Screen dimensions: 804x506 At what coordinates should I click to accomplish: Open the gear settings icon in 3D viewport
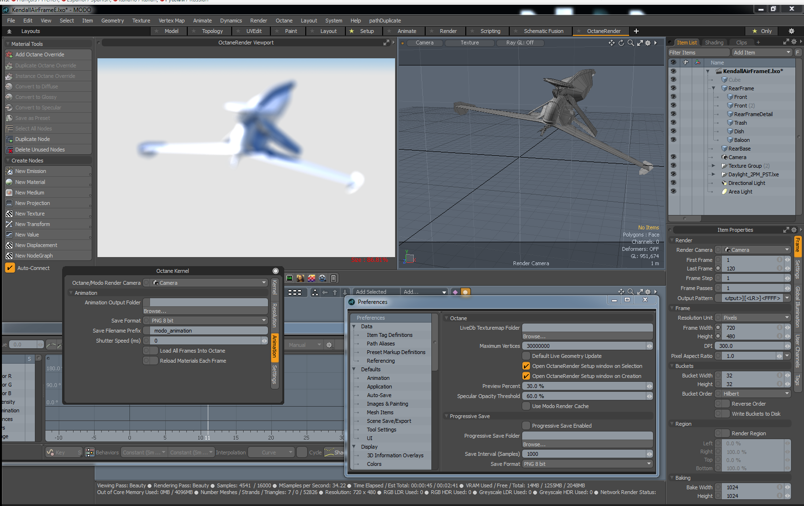tap(648, 43)
